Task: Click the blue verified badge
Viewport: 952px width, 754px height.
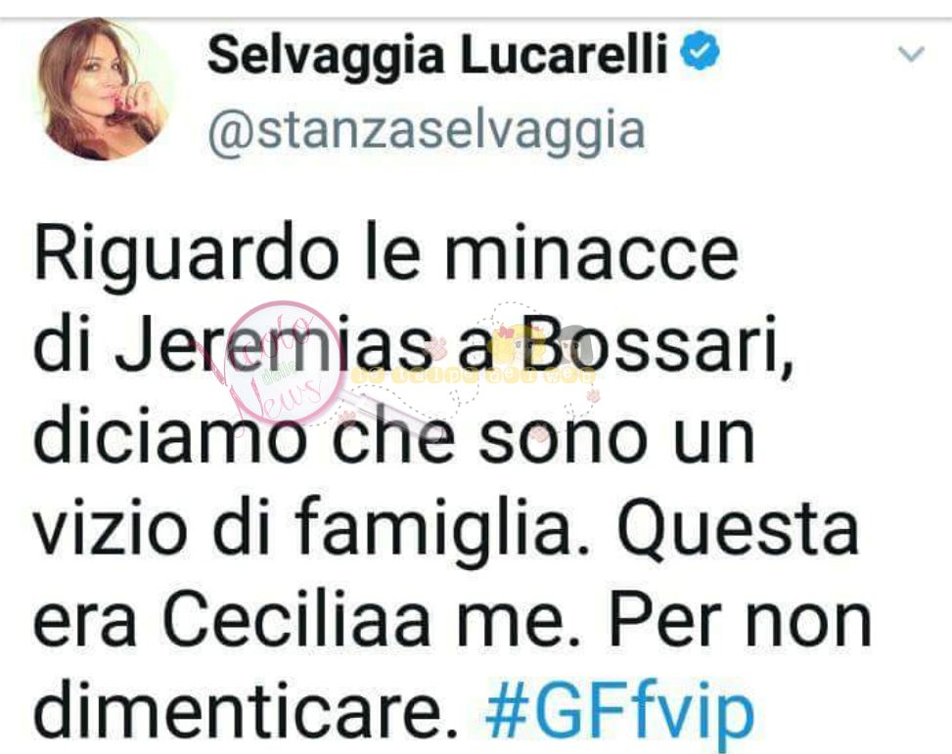Action: click(x=700, y=51)
